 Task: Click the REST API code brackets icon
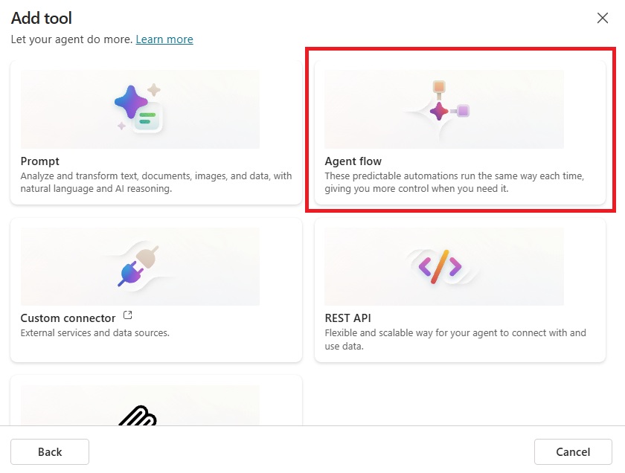tap(440, 266)
